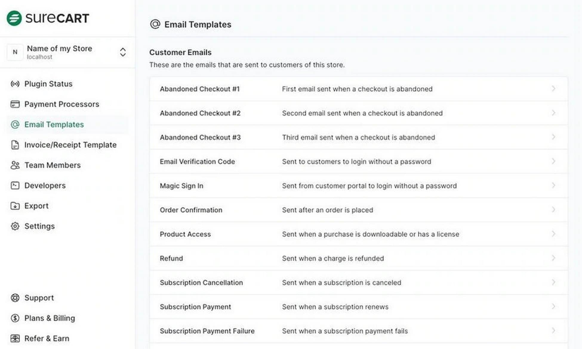Click the Refer & Earn icon

(15, 338)
